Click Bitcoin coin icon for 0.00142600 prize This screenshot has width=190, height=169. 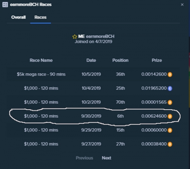(x=170, y=75)
